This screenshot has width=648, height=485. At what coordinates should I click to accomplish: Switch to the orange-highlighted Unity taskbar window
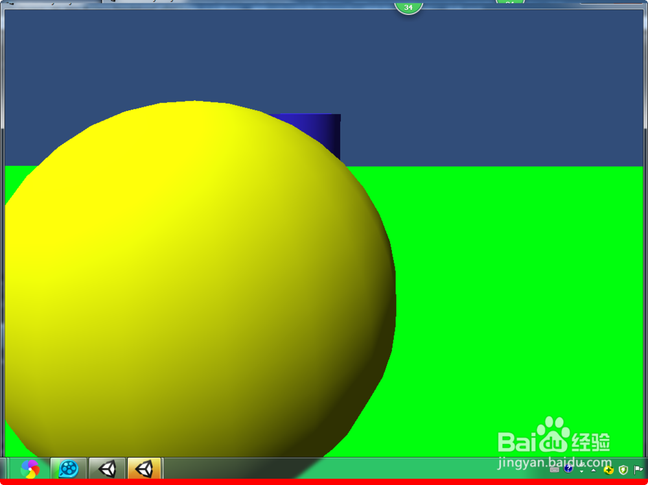pyautogui.click(x=145, y=469)
